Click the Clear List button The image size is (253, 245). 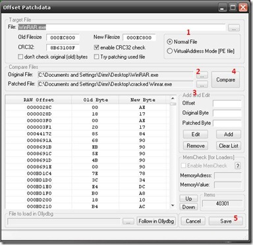229,146
